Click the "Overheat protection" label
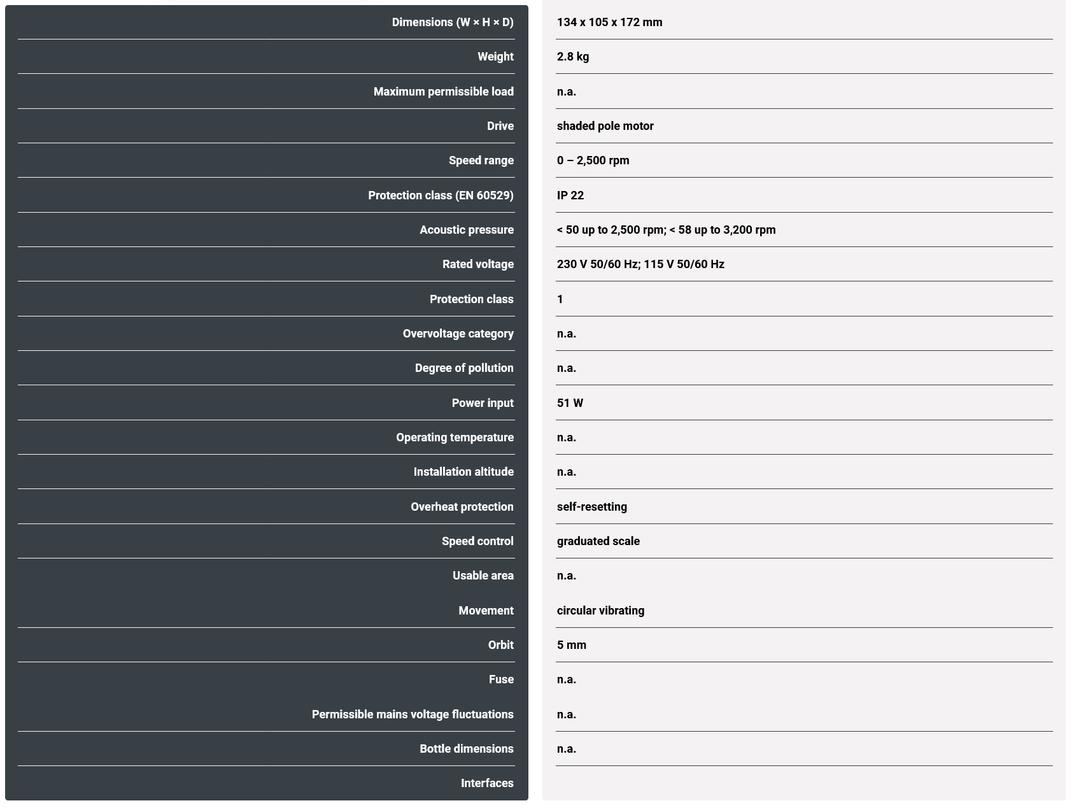Image resolution: width=1074 pixels, height=810 pixels. pyautogui.click(x=462, y=507)
